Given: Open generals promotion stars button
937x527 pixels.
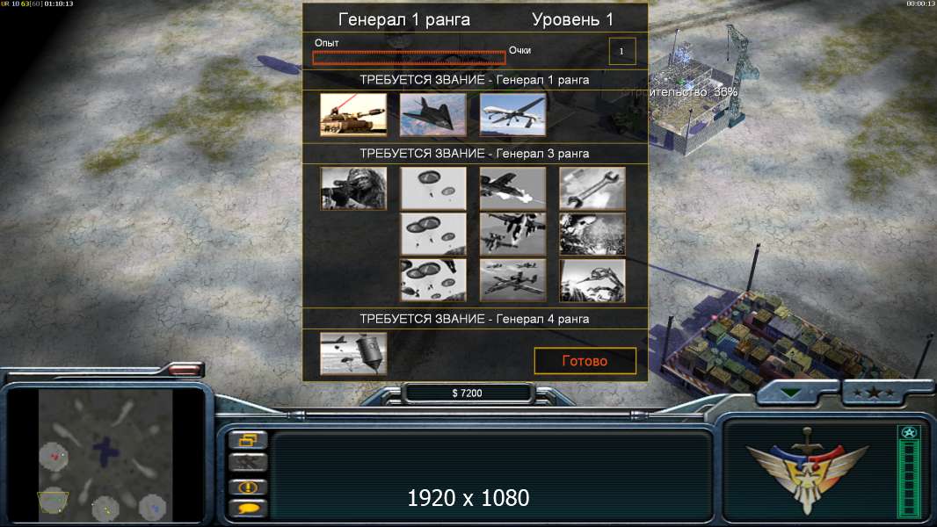Looking at the screenshot, I should (x=874, y=393).
